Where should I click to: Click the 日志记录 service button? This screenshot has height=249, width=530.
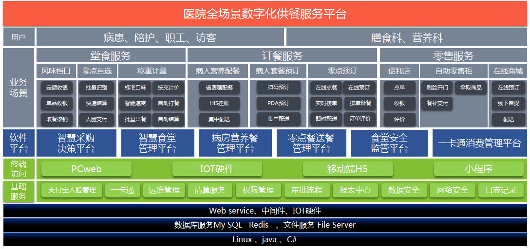501,190
